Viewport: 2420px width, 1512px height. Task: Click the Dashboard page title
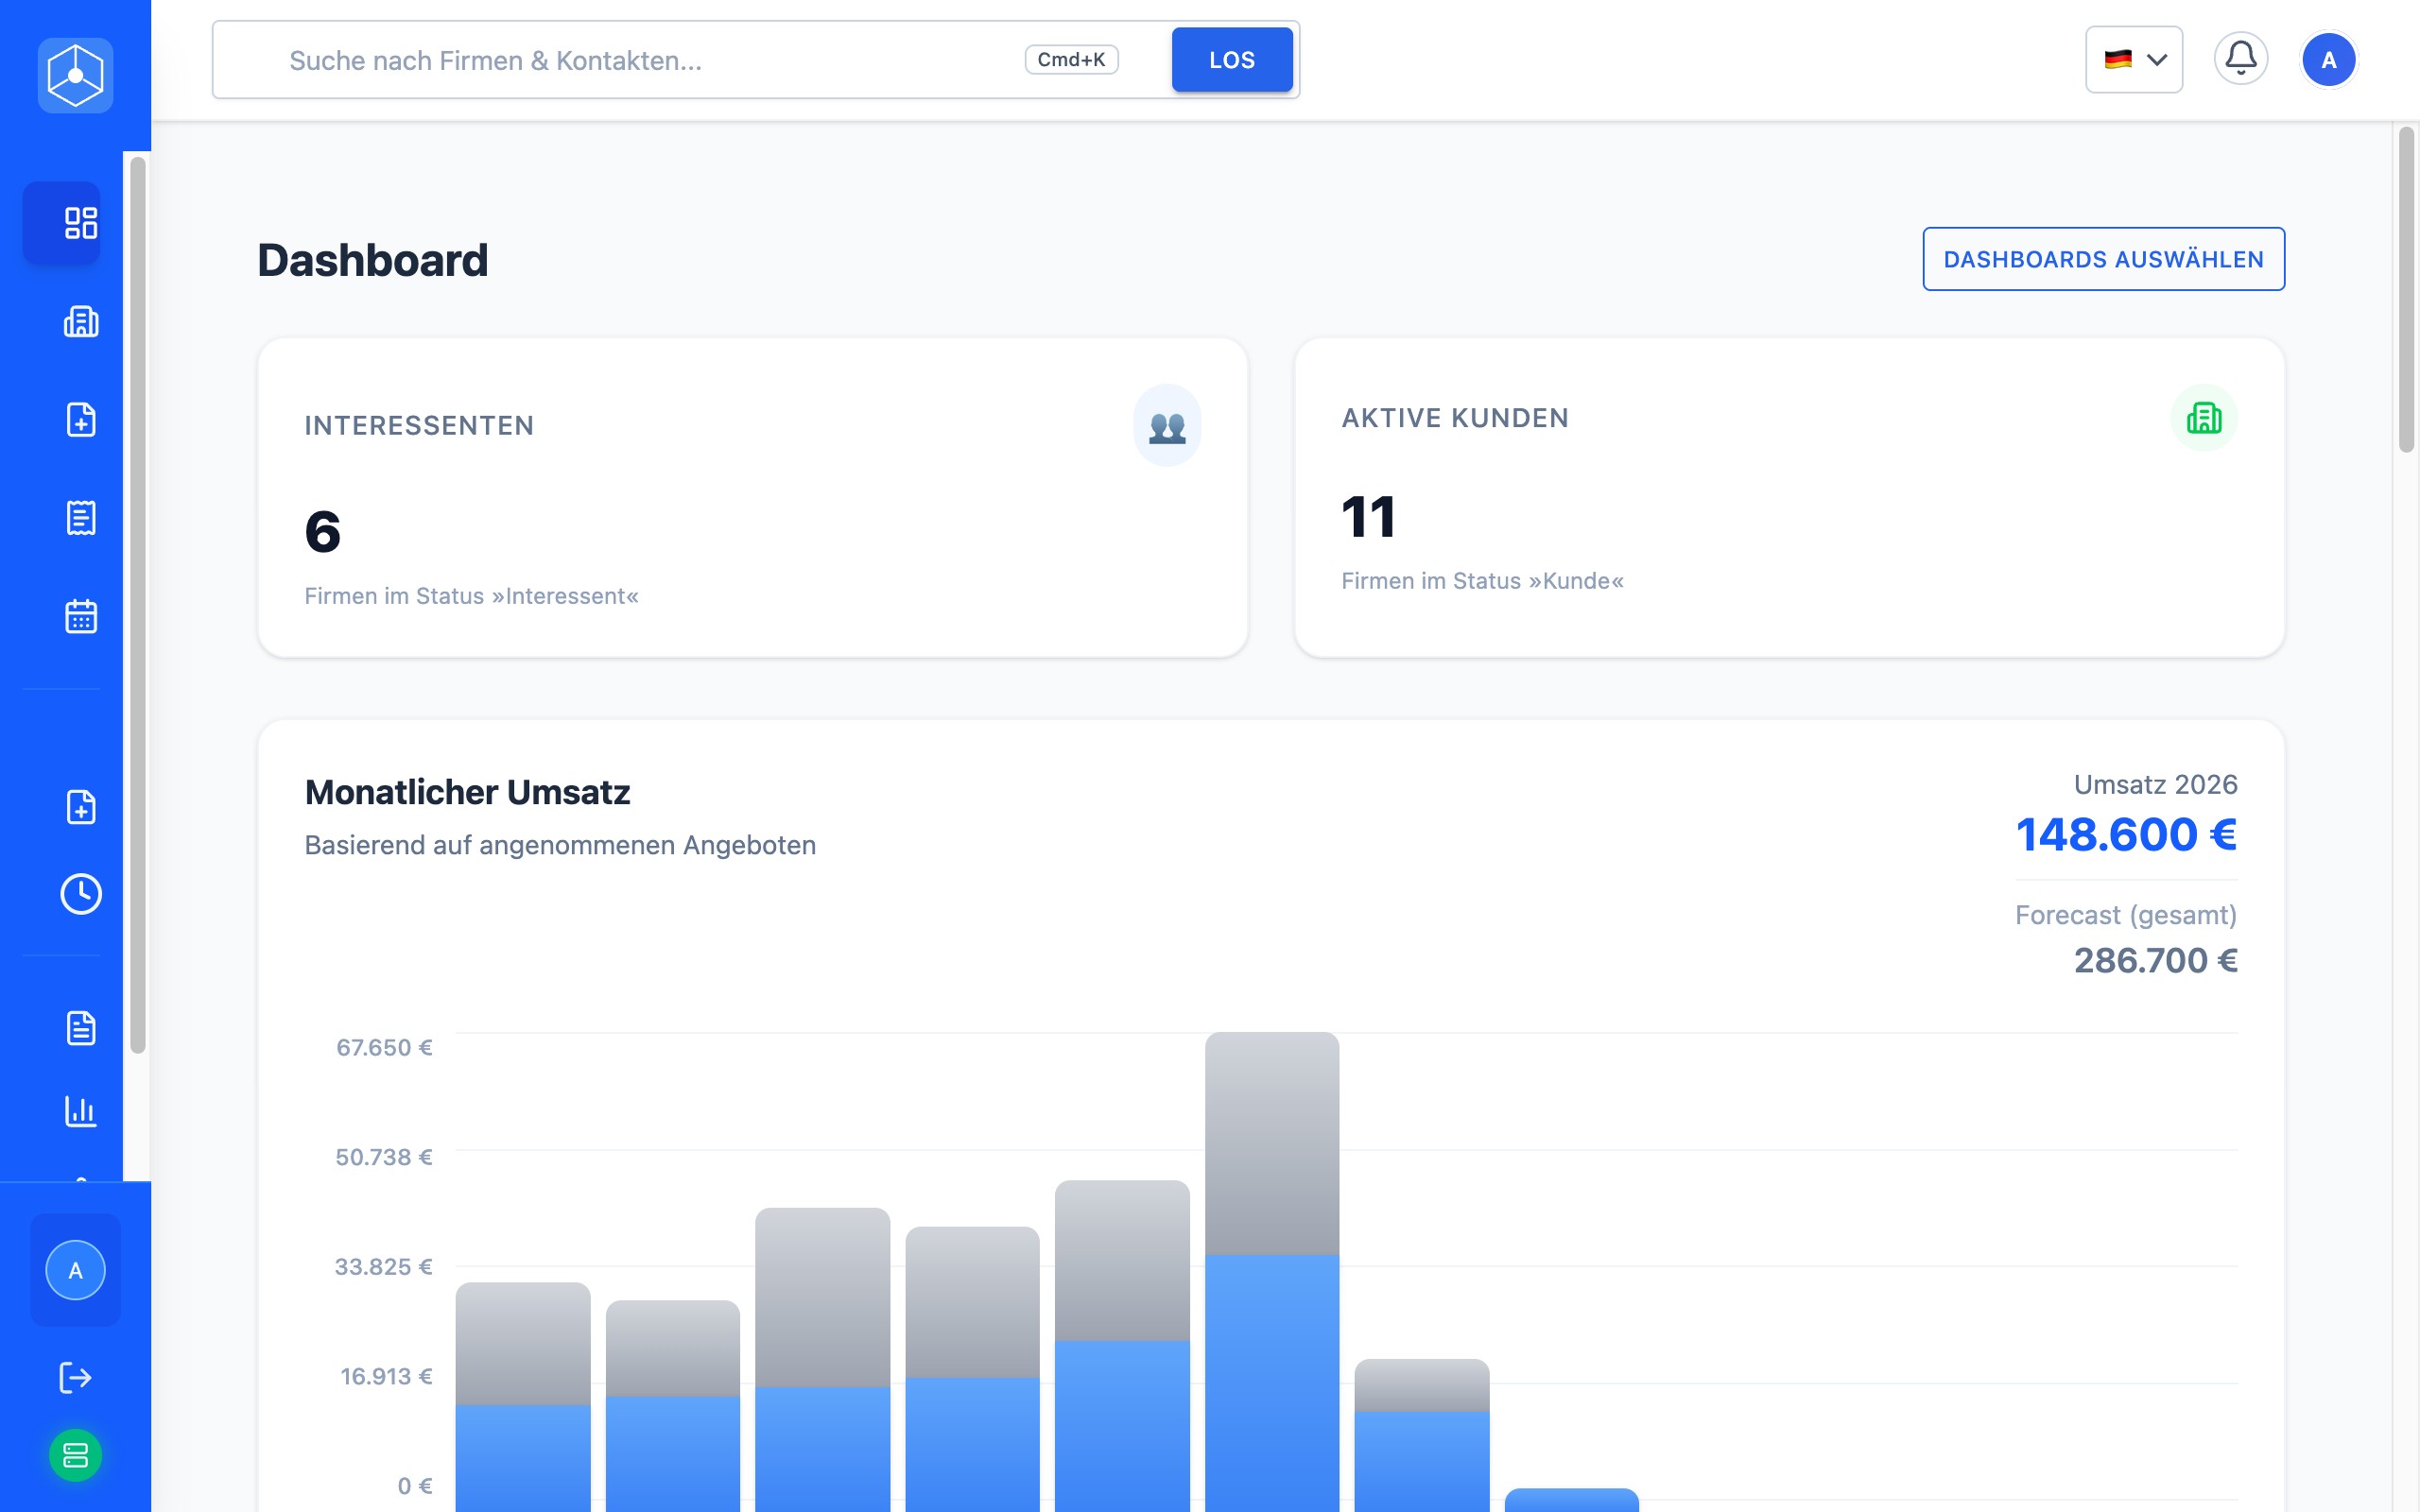(372, 260)
